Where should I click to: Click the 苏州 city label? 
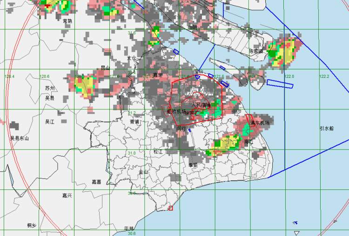pos(50,88)
